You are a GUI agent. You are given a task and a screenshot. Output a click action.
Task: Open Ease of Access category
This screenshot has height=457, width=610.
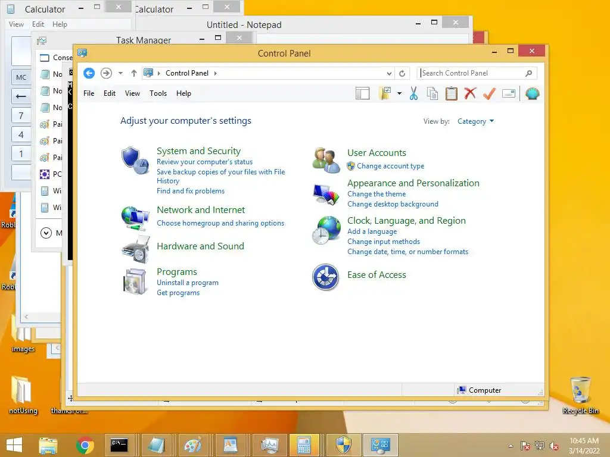click(x=376, y=275)
